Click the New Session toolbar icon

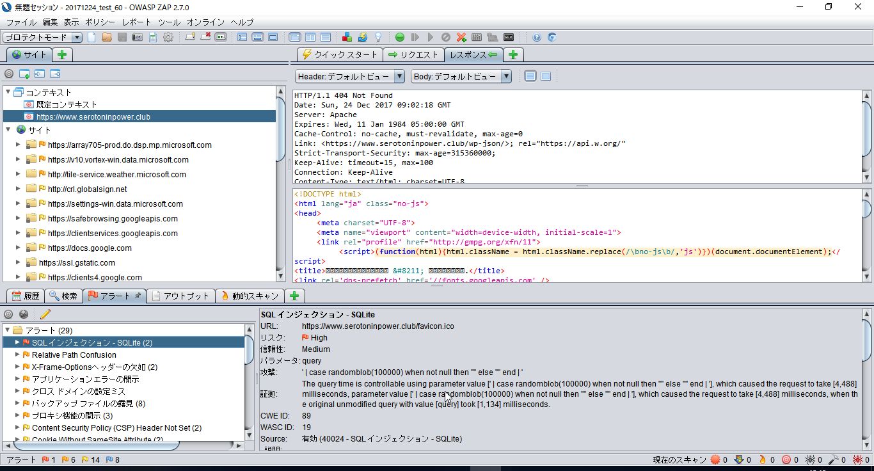tap(91, 37)
